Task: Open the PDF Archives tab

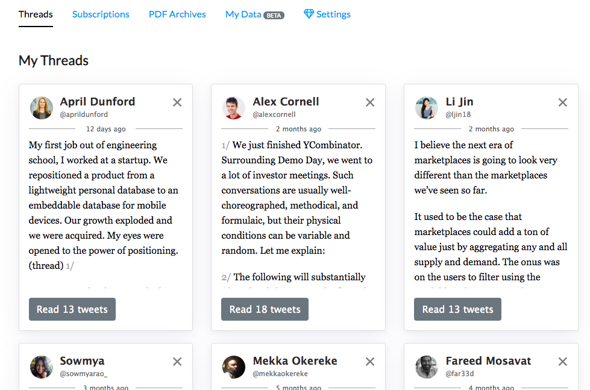Action: coord(177,14)
